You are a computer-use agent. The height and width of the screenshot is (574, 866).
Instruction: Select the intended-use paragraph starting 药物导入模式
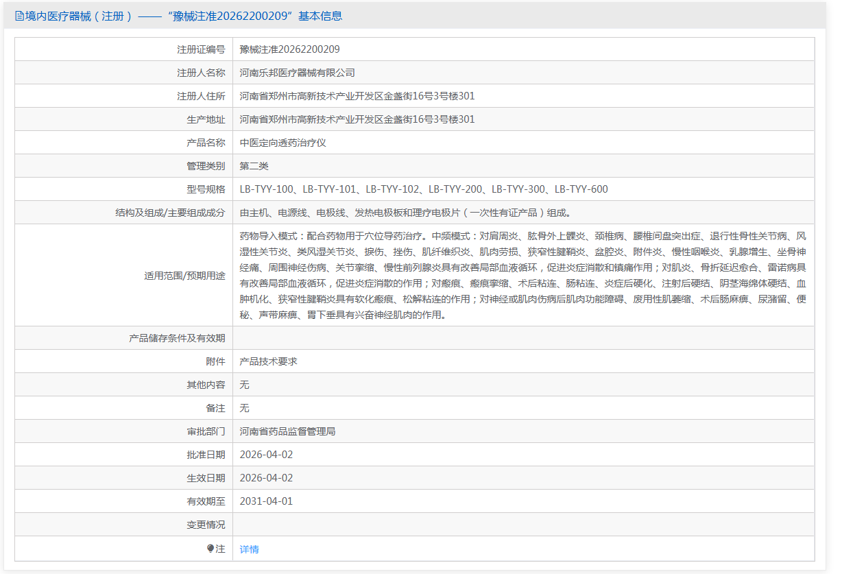(x=523, y=275)
